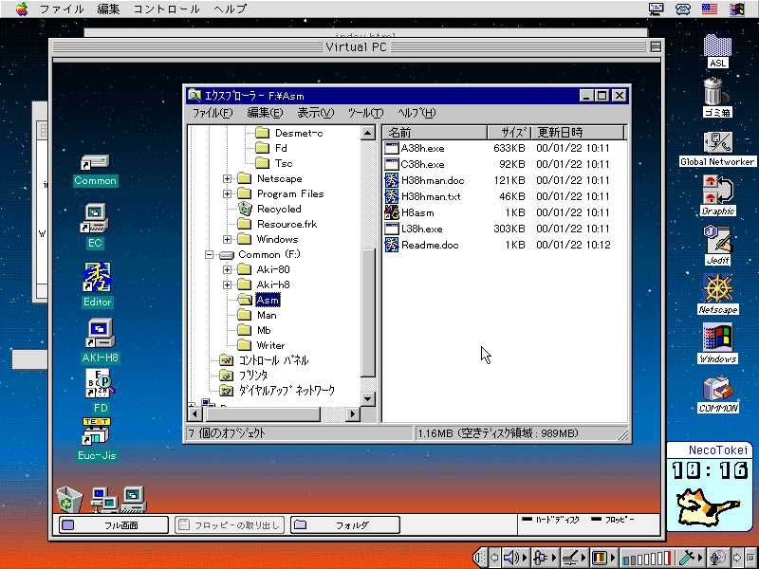
Task: Expand the Aki-h8 folder node
Action: pos(227,284)
